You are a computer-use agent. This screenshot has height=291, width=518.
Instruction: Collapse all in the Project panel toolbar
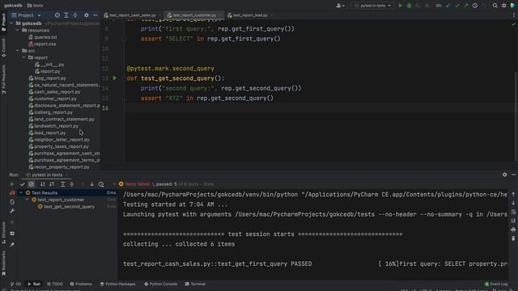tap(75, 15)
